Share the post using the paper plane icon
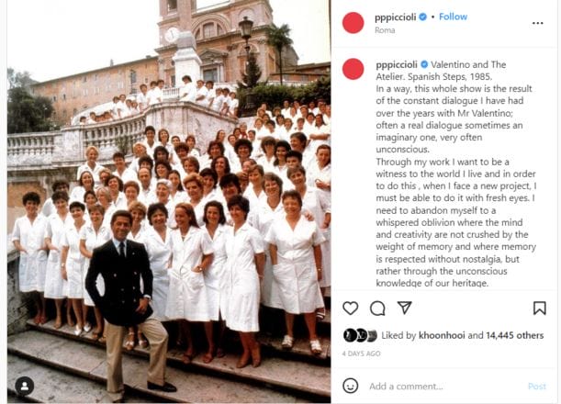The height and width of the screenshot is (404, 561). pyautogui.click(x=404, y=308)
